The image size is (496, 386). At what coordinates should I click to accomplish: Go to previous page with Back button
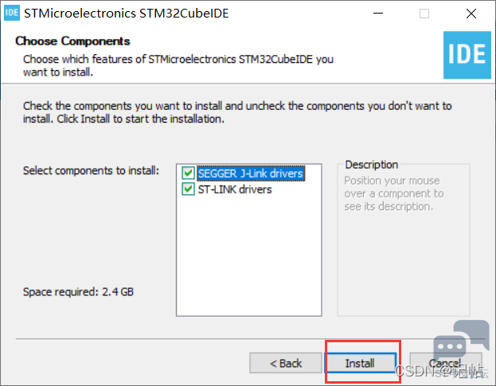tap(286, 363)
